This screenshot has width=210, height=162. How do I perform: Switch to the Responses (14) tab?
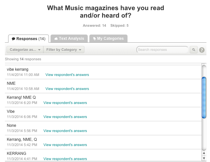pos(28,39)
